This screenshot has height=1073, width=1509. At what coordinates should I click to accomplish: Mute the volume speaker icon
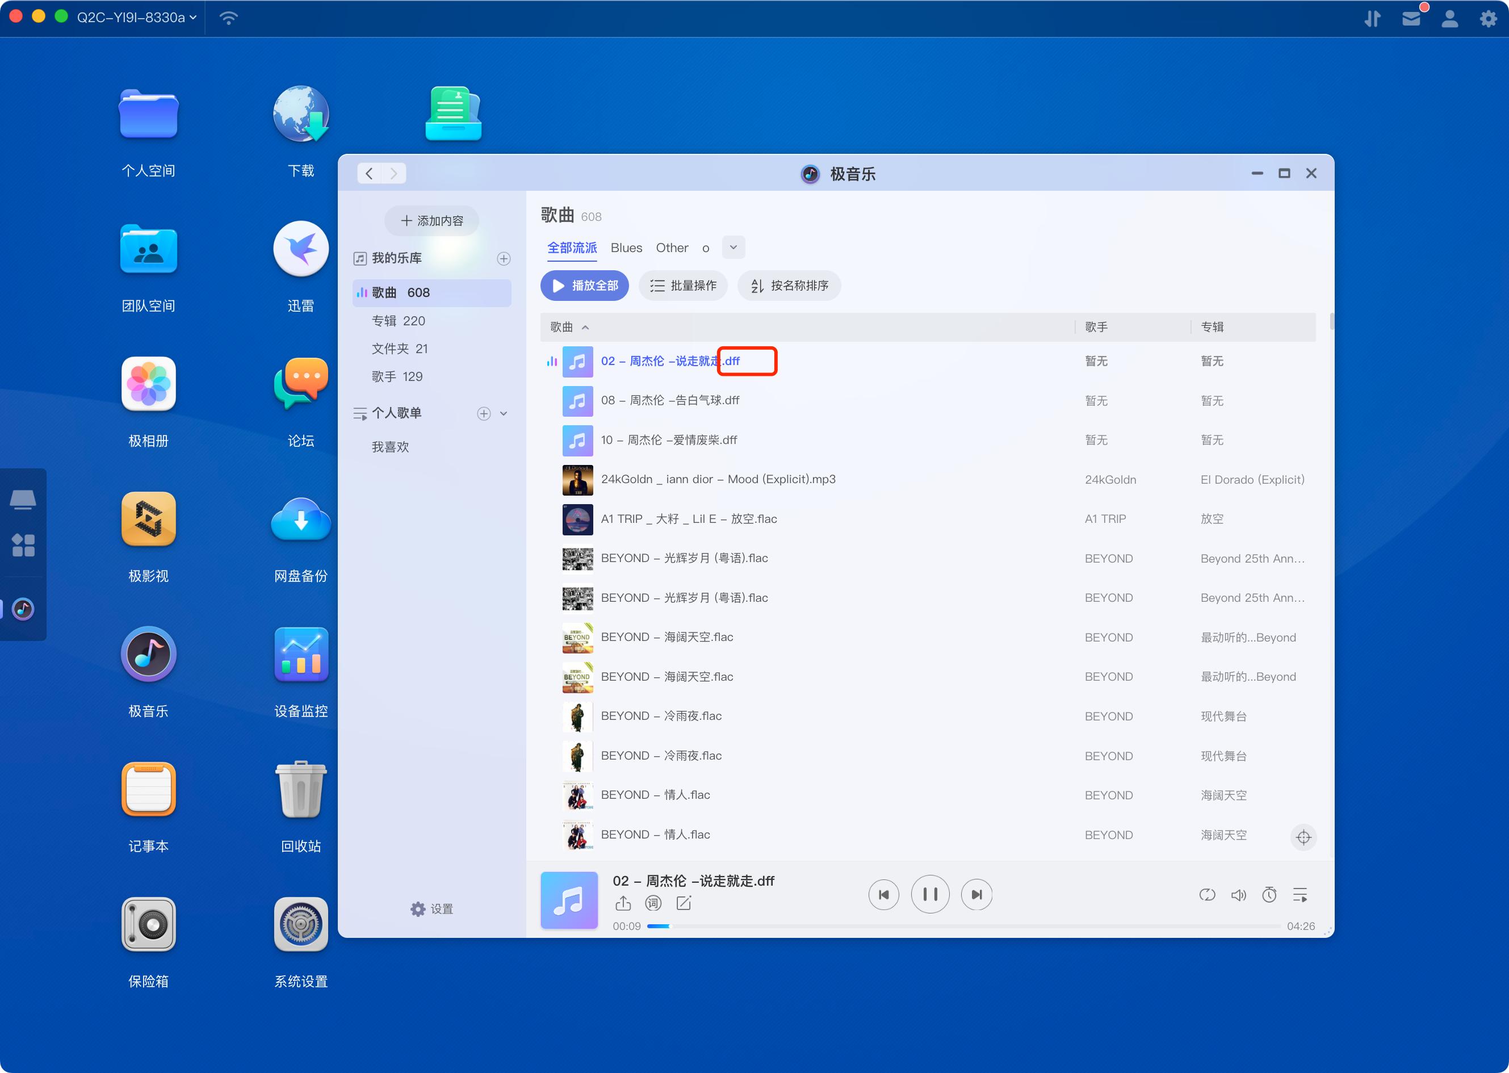[x=1239, y=895]
